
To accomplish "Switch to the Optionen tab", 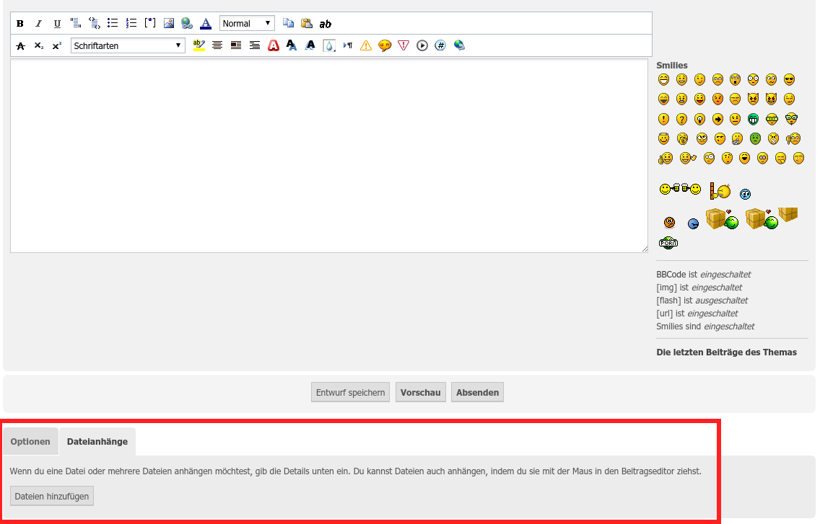I will pyautogui.click(x=30, y=442).
